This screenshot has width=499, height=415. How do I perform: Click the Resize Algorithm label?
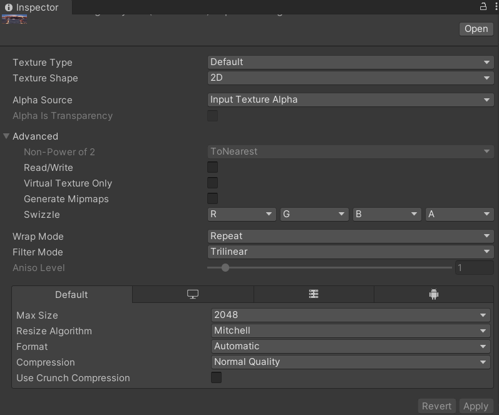pyautogui.click(x=54, y=331)
